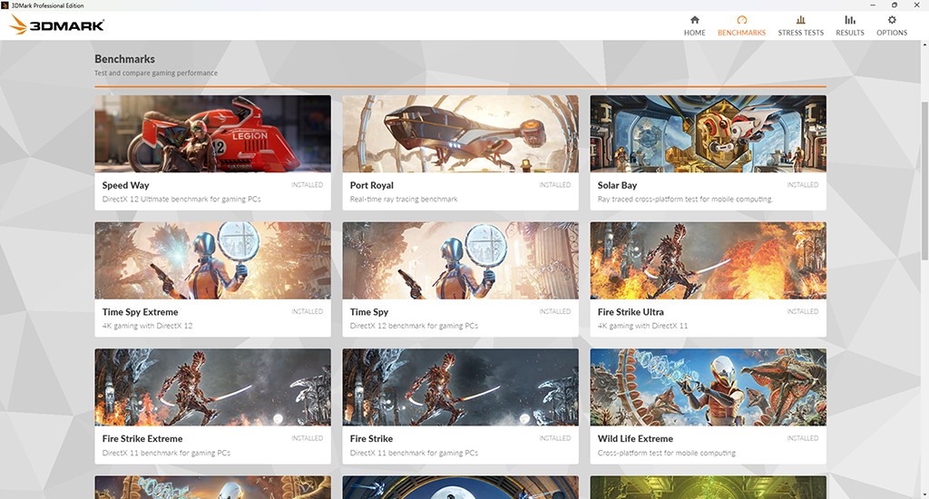
Task: Open the Speed Way benchmark thumbnail
Action: pyautogui.click(x=212, y=134)
